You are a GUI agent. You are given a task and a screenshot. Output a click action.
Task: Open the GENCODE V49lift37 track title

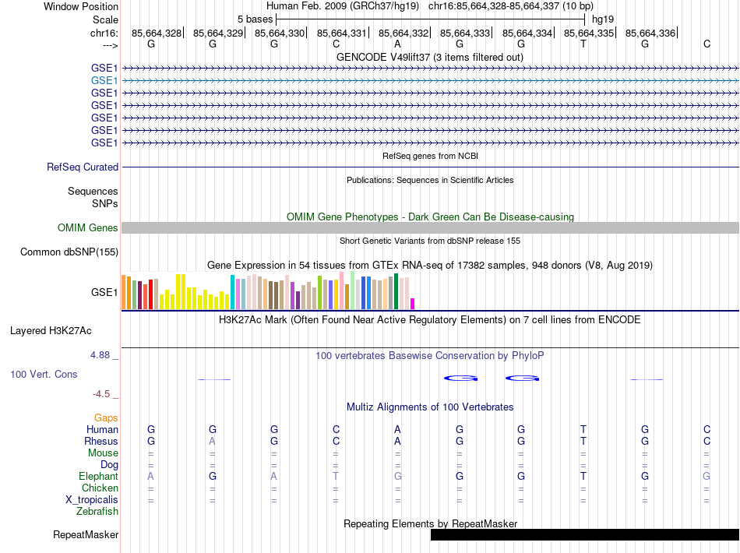pyautogui.click(x=430, y=57)
